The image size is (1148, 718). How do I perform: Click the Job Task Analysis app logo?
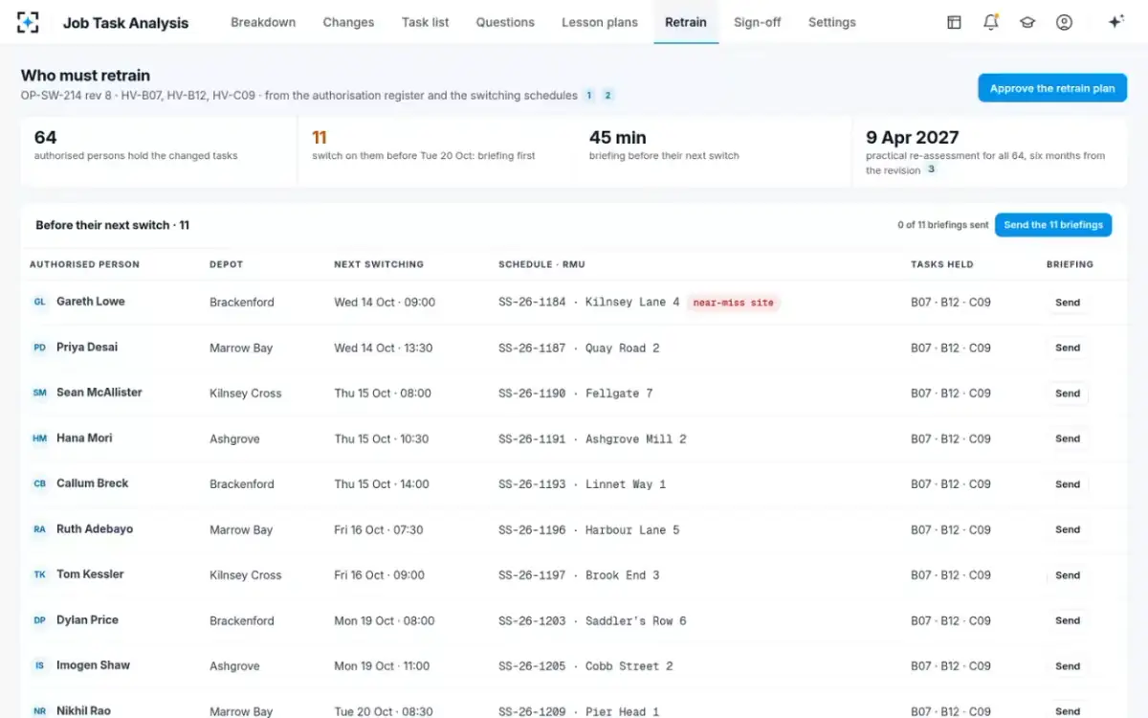pos(29,22)
